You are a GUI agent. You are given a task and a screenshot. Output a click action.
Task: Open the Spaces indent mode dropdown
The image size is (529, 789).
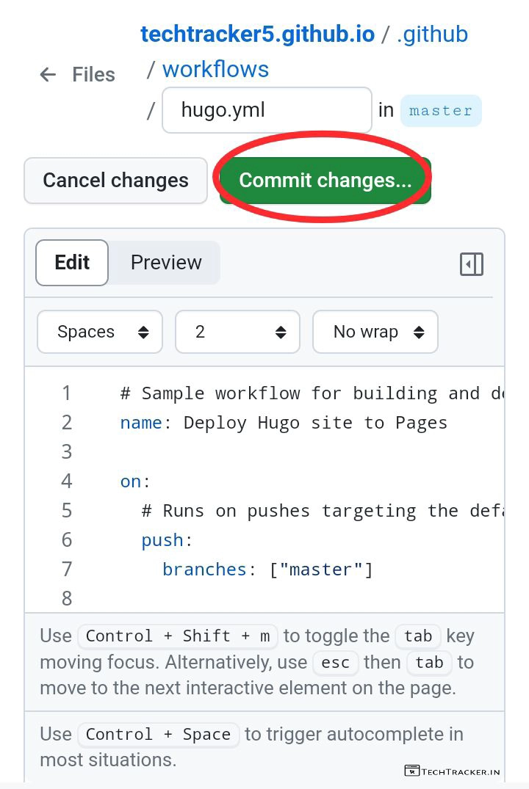(x=100, y=332)
